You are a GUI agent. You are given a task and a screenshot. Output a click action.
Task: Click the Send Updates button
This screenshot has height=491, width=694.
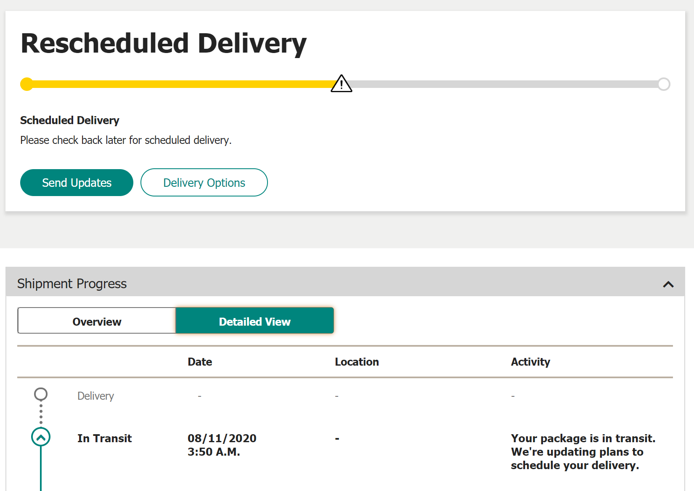pyautogui.click(x=77, y=183)
